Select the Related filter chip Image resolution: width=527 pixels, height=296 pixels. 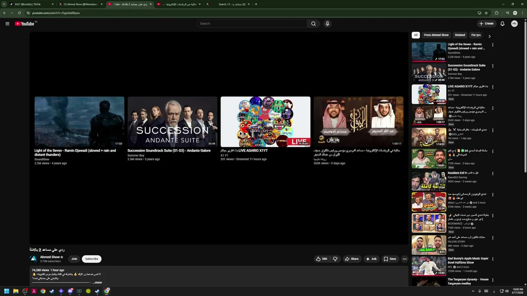tap(460, 35)
